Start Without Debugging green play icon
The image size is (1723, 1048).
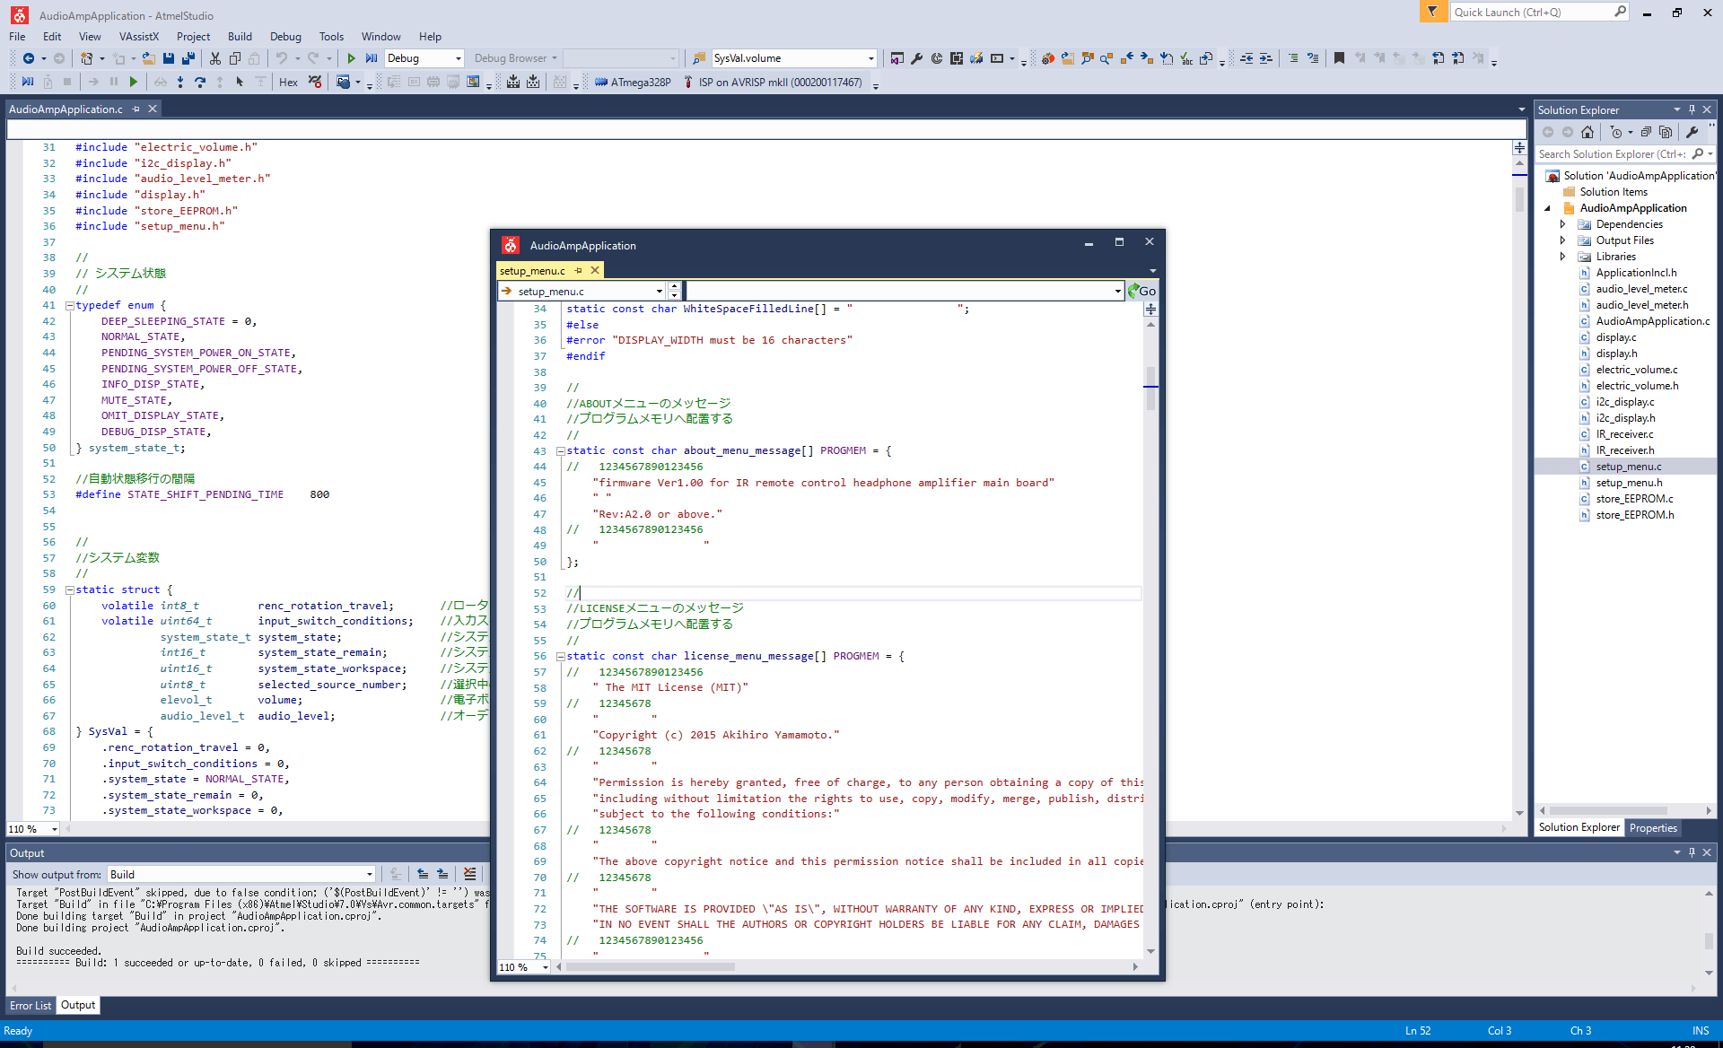[352, 58]
